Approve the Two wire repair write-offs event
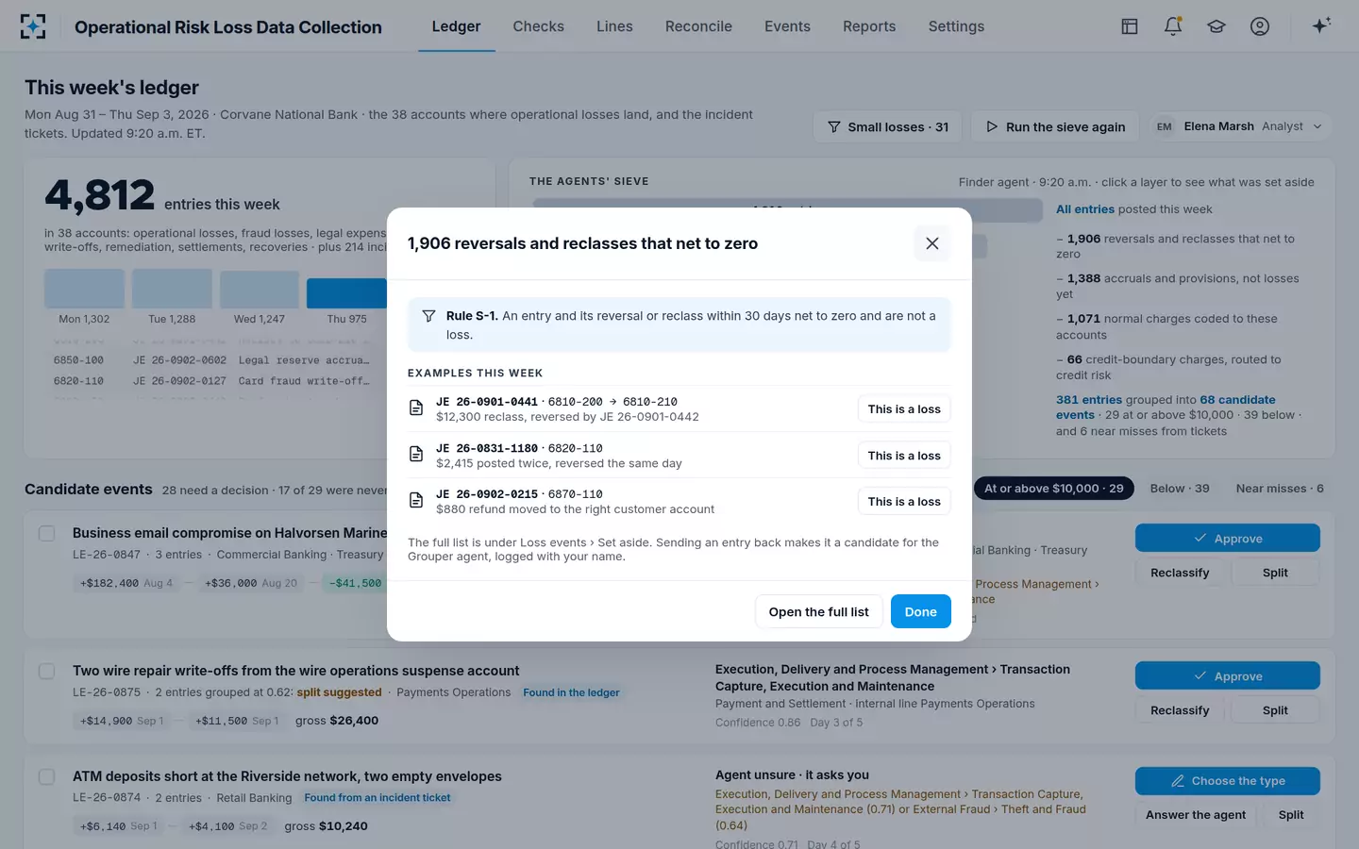The height and width of the screenshot is (849, 1359). pyautogui.click(x=1227, y=675)
